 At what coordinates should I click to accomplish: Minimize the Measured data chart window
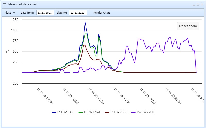194,5
